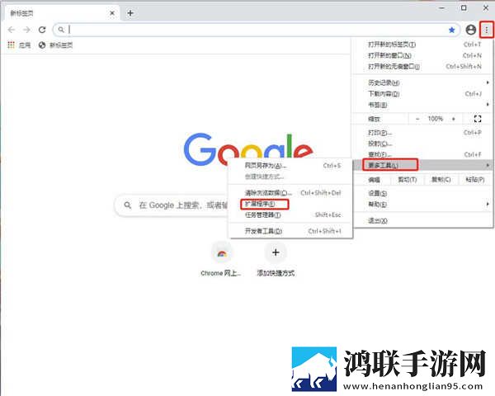Select 任务管理器(T) task manager in submenu

290,215
